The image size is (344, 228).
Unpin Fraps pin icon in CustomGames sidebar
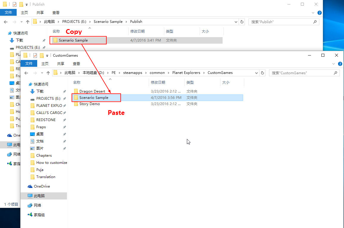[x=65, y=127]
